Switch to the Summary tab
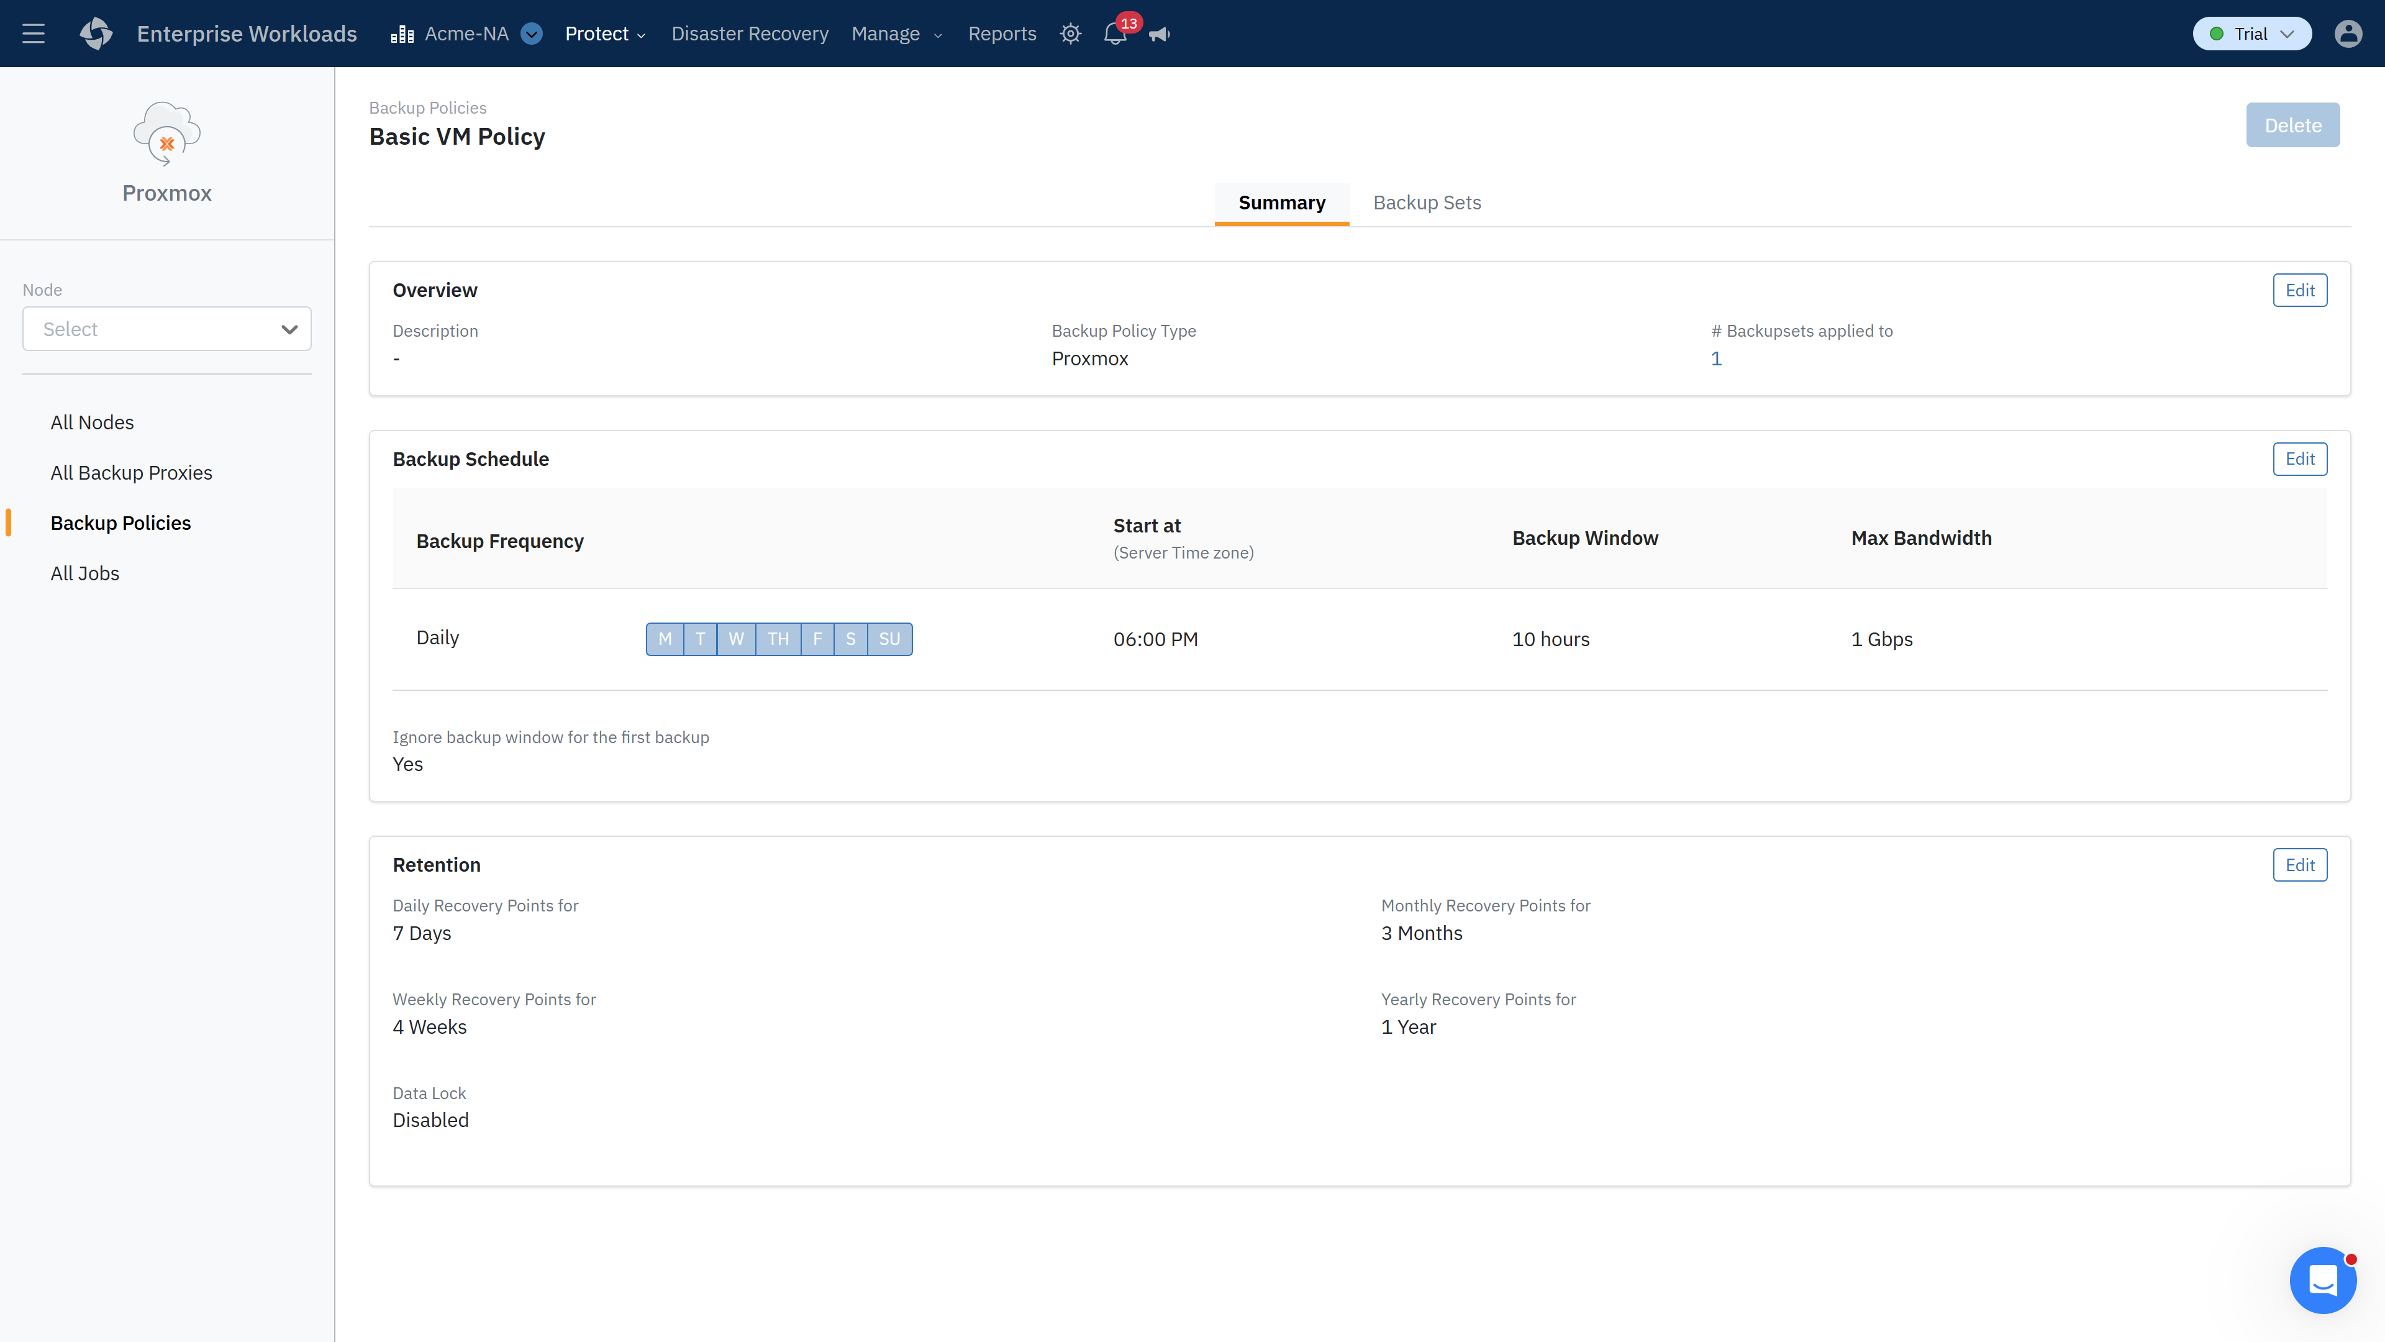Viewport: 2385px width, 1342px height. [x=1281, y=203]
